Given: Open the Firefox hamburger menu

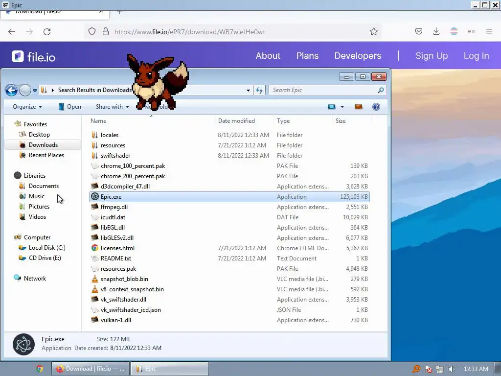Looking at the screenshot, I should (489, 31).
